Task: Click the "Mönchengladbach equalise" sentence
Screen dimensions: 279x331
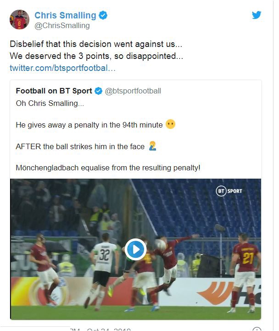Action: pos(108,168)
